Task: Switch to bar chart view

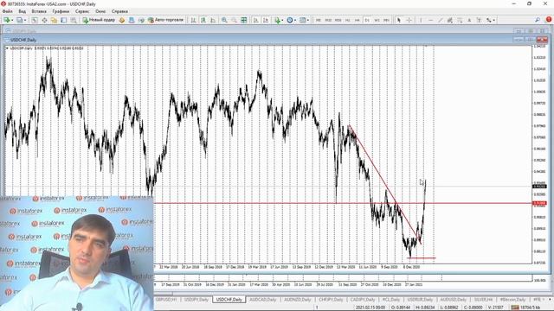Action: [x=194, y=20]
